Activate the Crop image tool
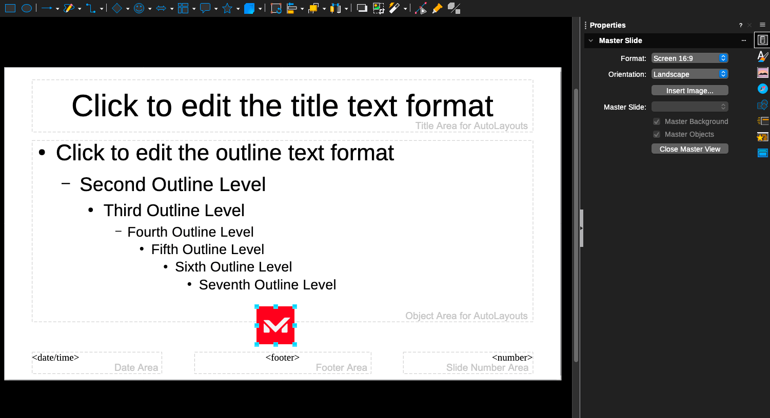770x418 pixels. tap(379, 8)
